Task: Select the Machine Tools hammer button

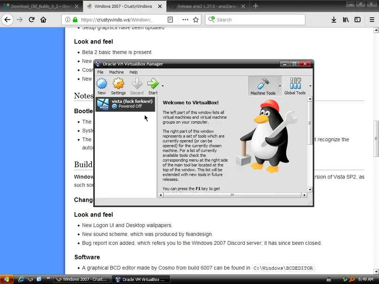Action: [263, 86]
